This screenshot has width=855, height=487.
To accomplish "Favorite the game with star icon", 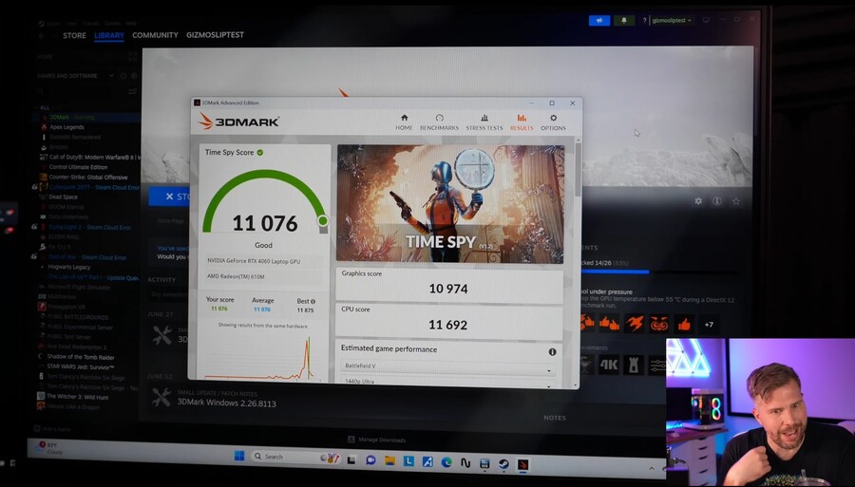I will pos(736,201).
